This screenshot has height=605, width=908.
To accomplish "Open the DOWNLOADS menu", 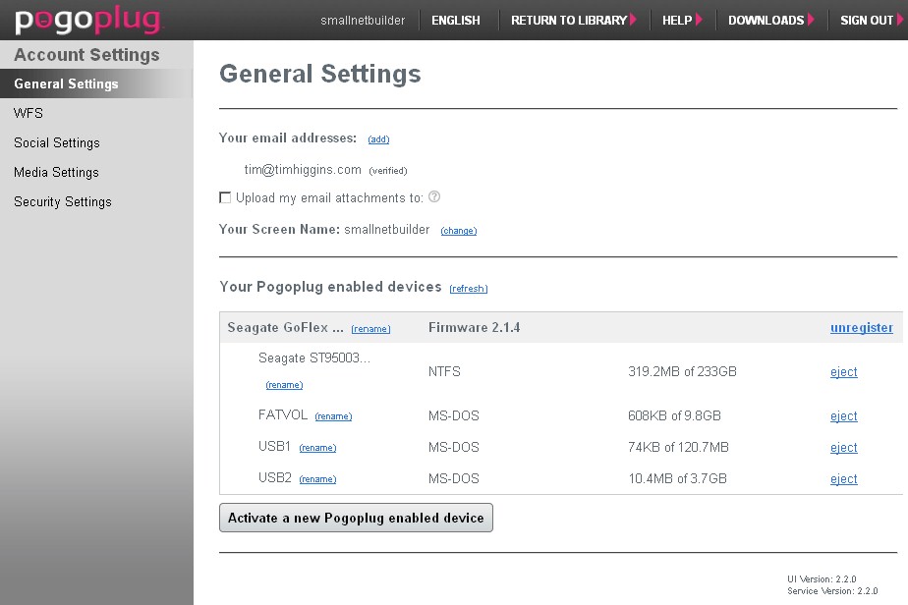I will pyautogui.click(x=770, y=21).
